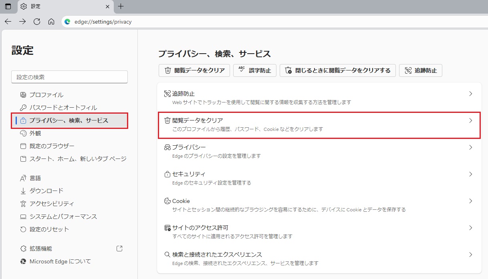Open the tab actions menu icon
Viewport: 488px width, 279px height.
coord(8,6)
